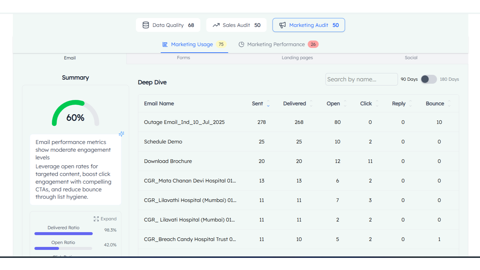Toggle the 90 Days / 180 Days switch
The image size is (480, 270).
429,79
